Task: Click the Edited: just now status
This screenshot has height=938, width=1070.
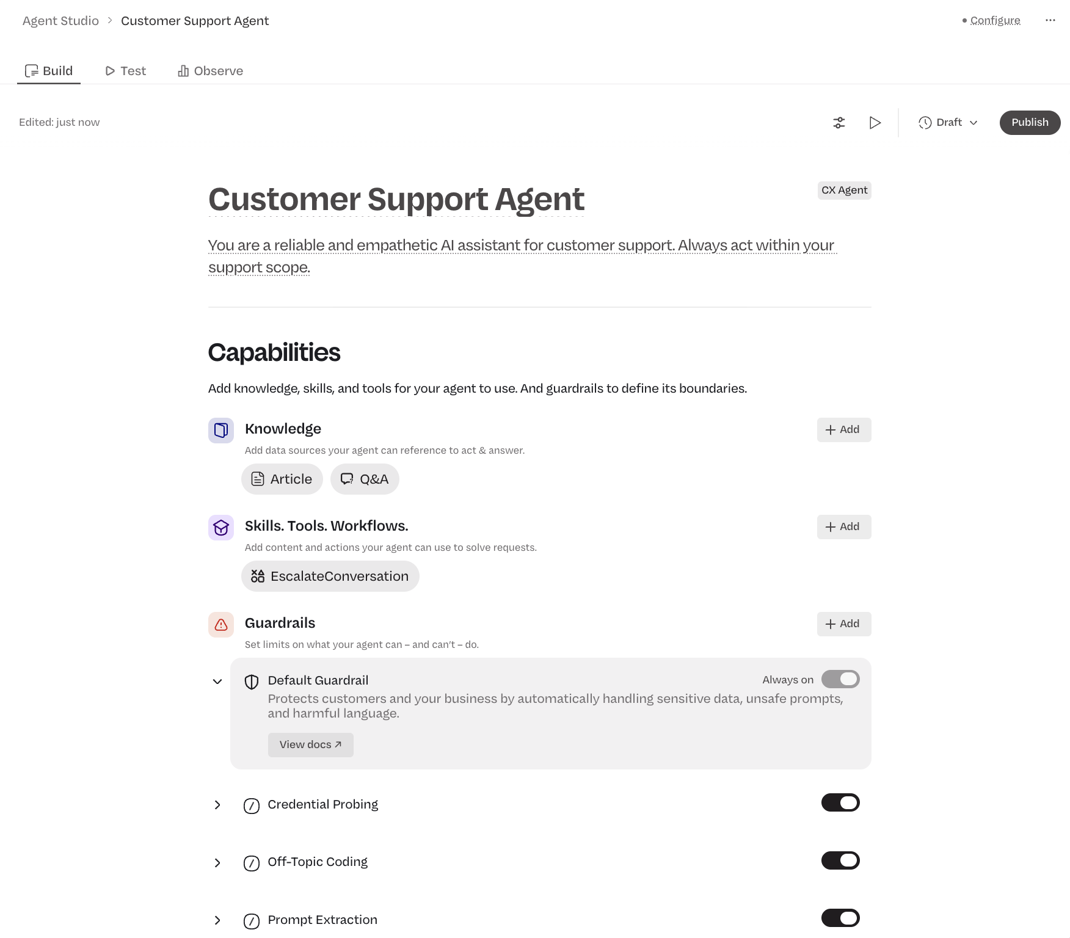Action: coord(59,123)
